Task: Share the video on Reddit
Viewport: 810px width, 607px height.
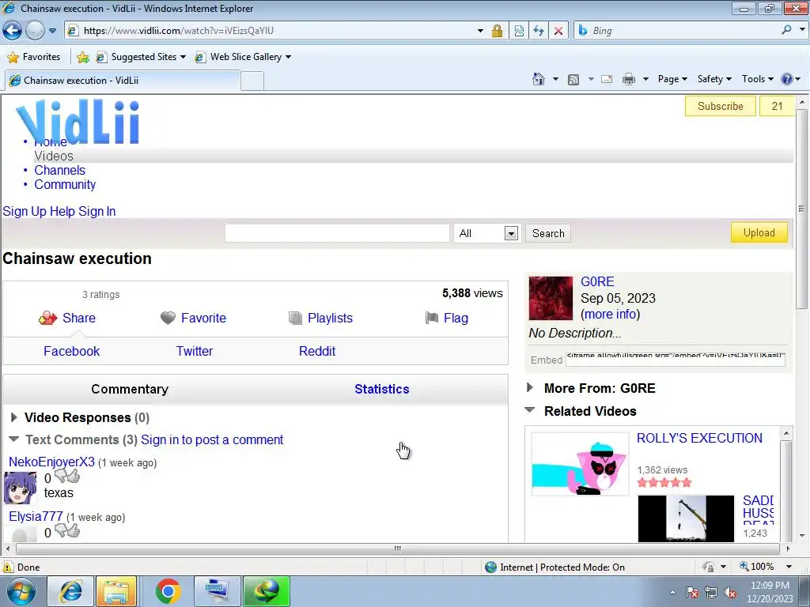Action: coord(317,351)
